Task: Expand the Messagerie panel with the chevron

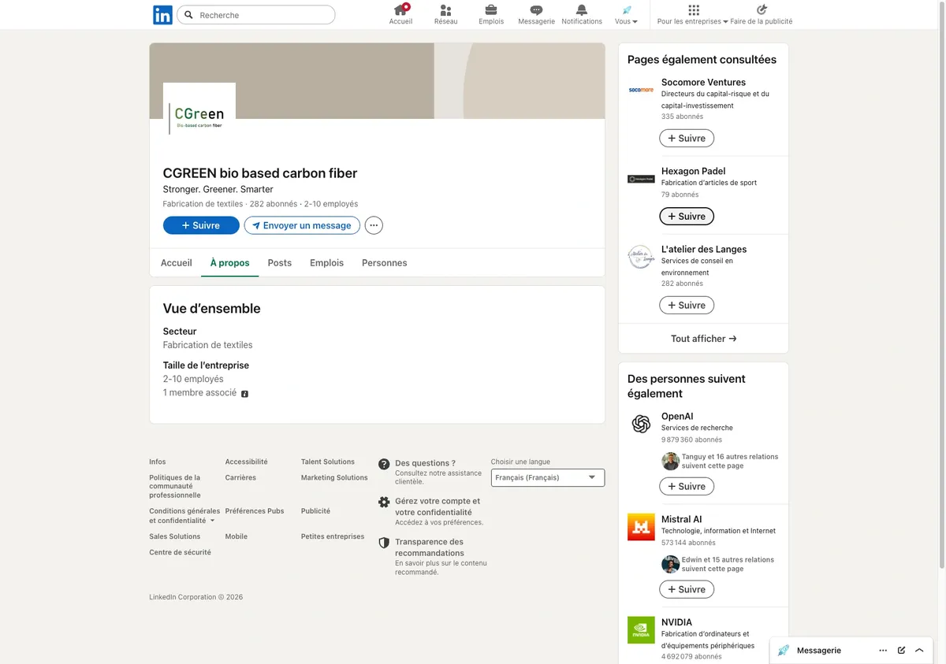Action: click(919, 651)
